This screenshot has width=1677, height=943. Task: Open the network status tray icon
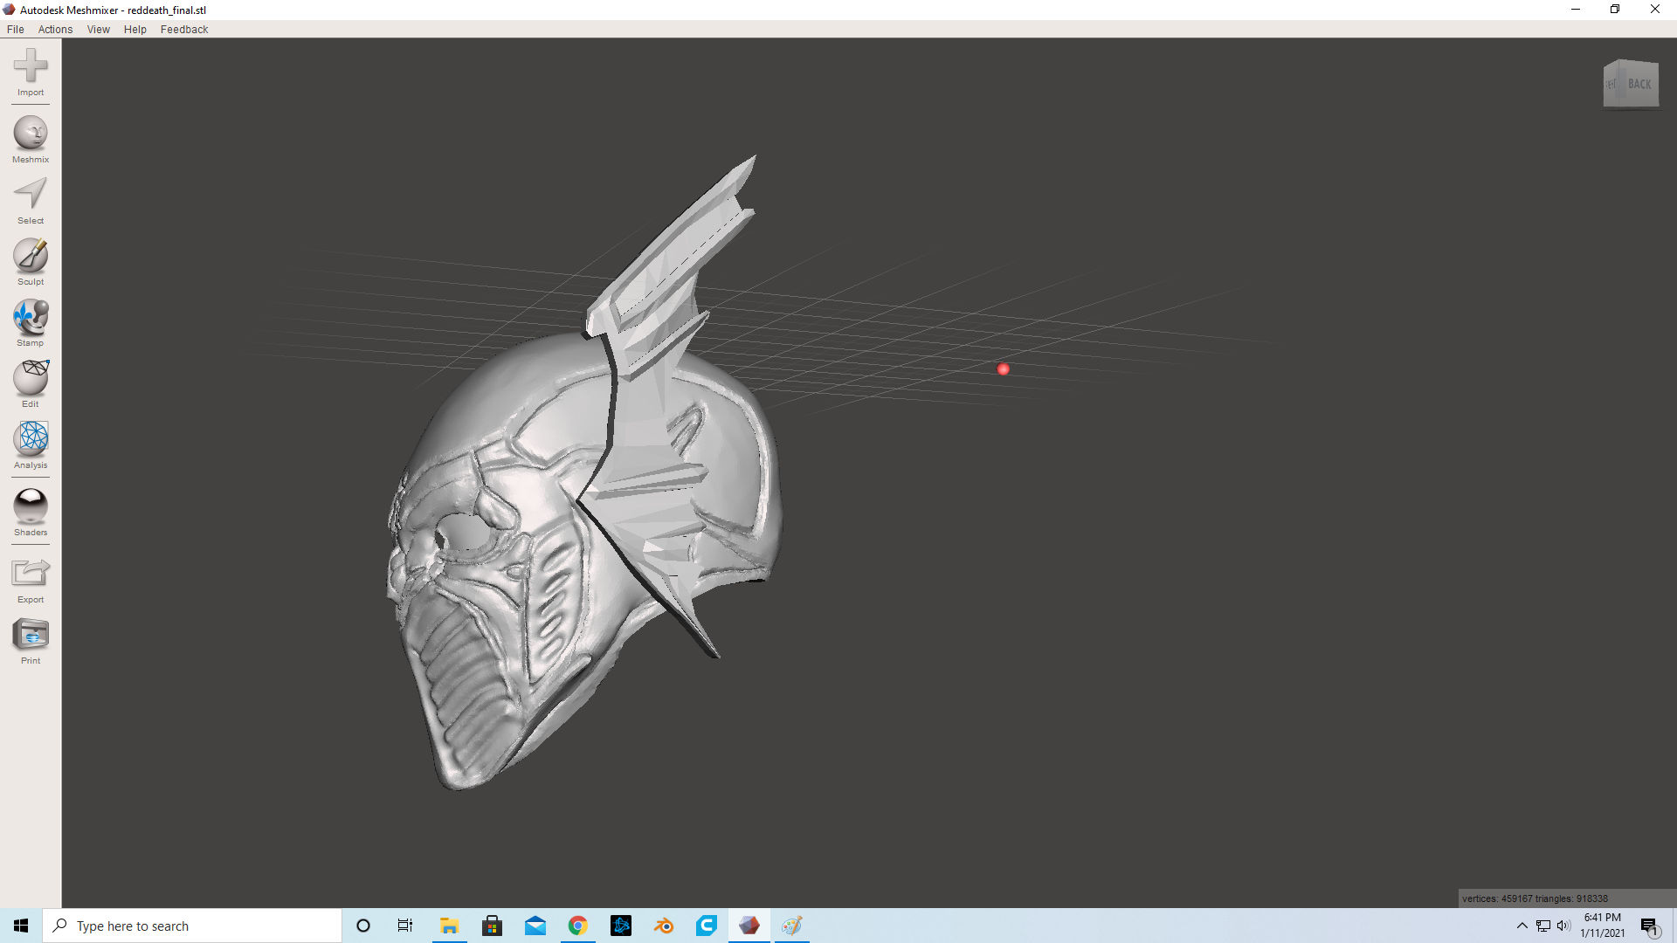1543,926
